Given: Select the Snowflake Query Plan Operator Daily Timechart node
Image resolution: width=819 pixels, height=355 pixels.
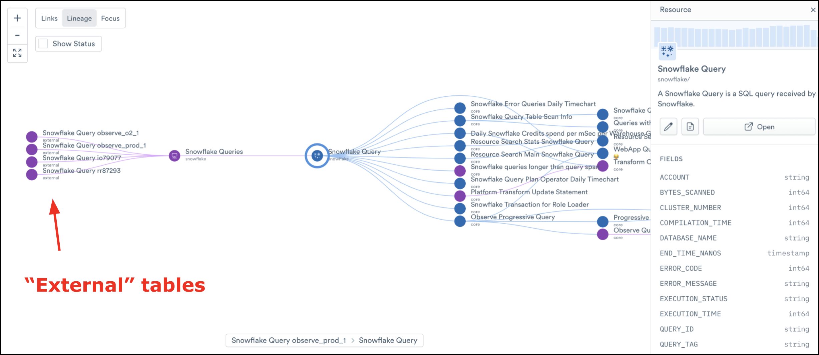Looking at the screenshot, I should click(x=460, y=183).
